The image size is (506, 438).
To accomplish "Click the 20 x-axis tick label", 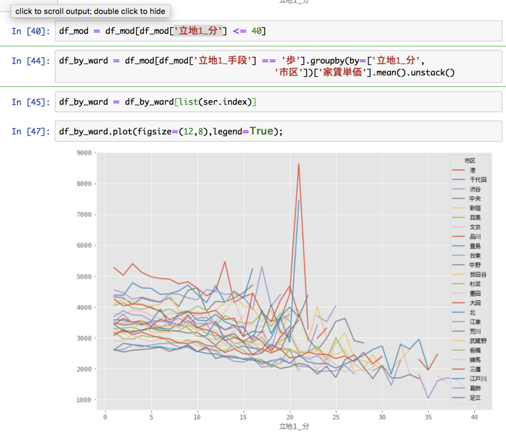I will (290, 417).
